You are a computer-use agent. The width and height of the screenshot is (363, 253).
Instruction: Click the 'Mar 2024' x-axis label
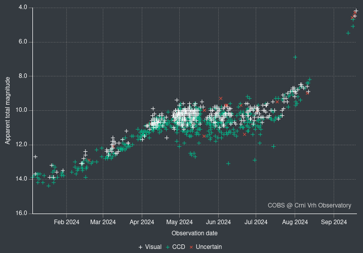[x=103, y=222]
